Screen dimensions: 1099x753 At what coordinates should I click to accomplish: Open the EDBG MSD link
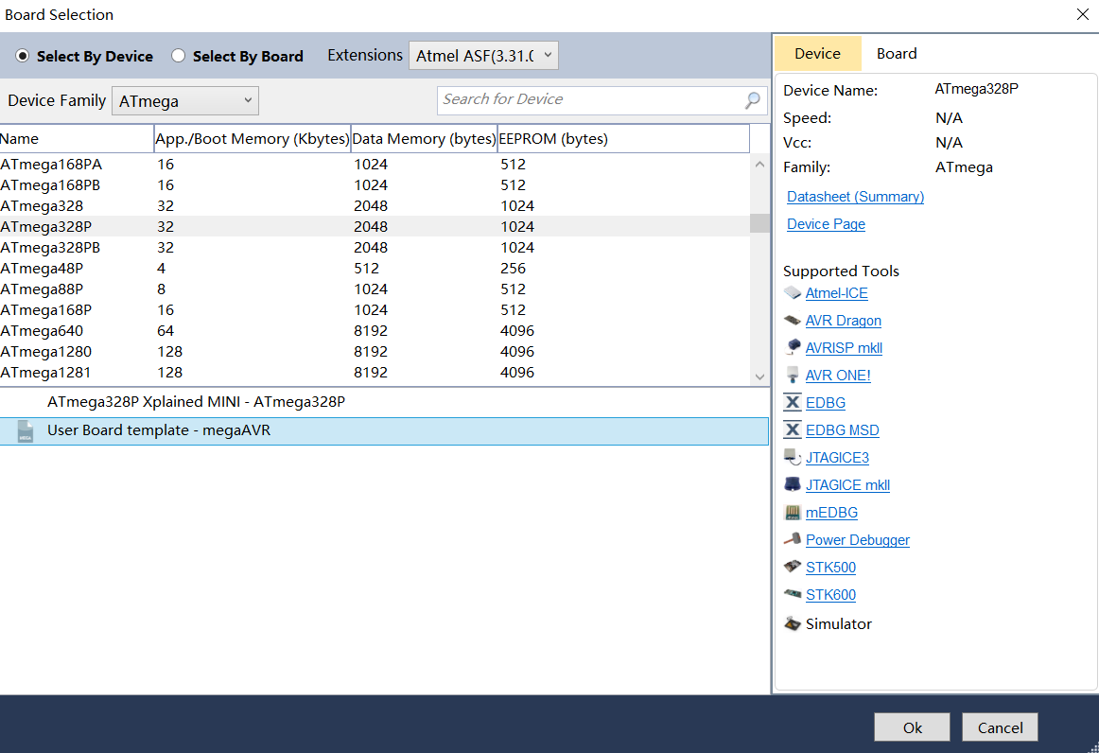click(x=842, y=429)
